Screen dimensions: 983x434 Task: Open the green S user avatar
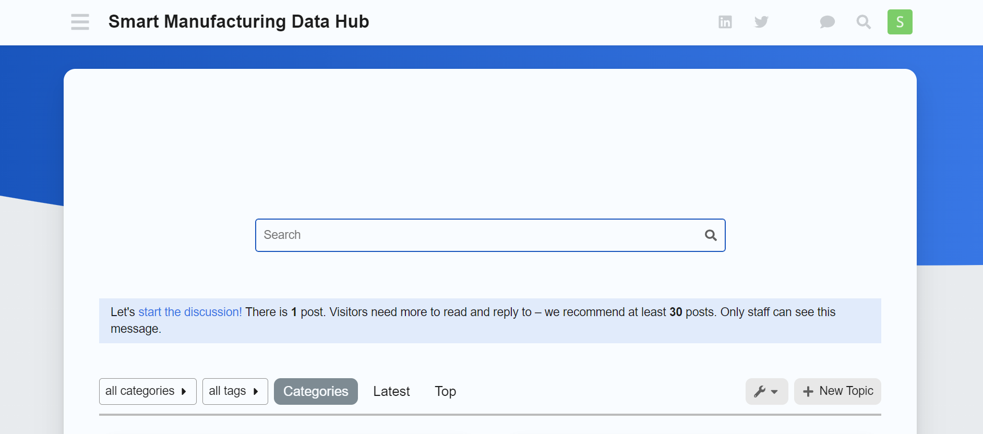900,22
